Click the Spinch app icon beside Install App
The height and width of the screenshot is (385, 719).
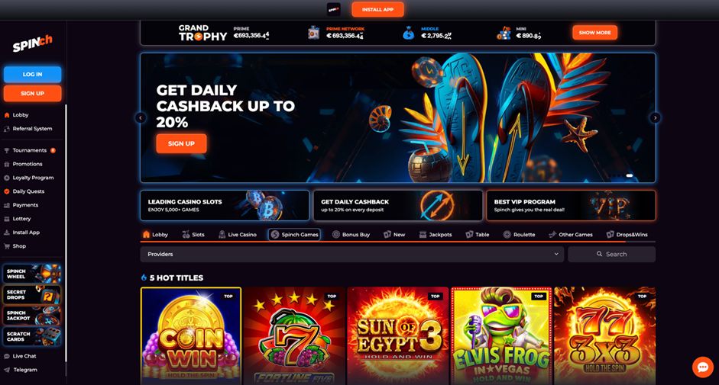(333, 9)
